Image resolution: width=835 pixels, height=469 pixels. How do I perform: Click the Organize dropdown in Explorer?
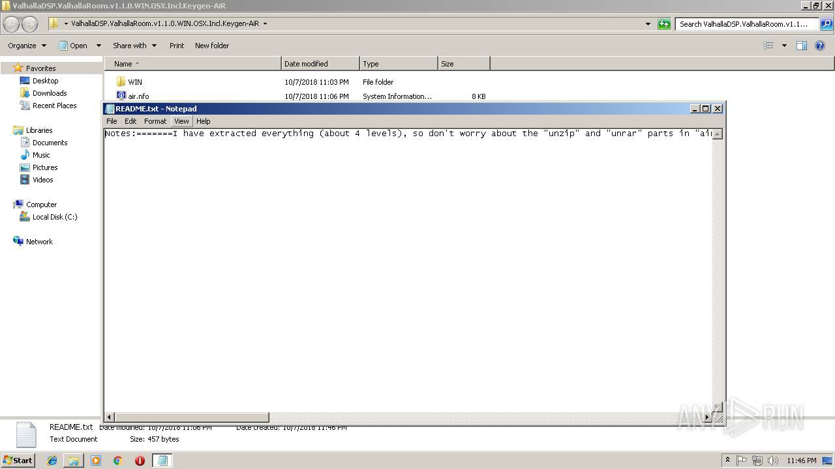pyautogui.click(x=27, y=46)
